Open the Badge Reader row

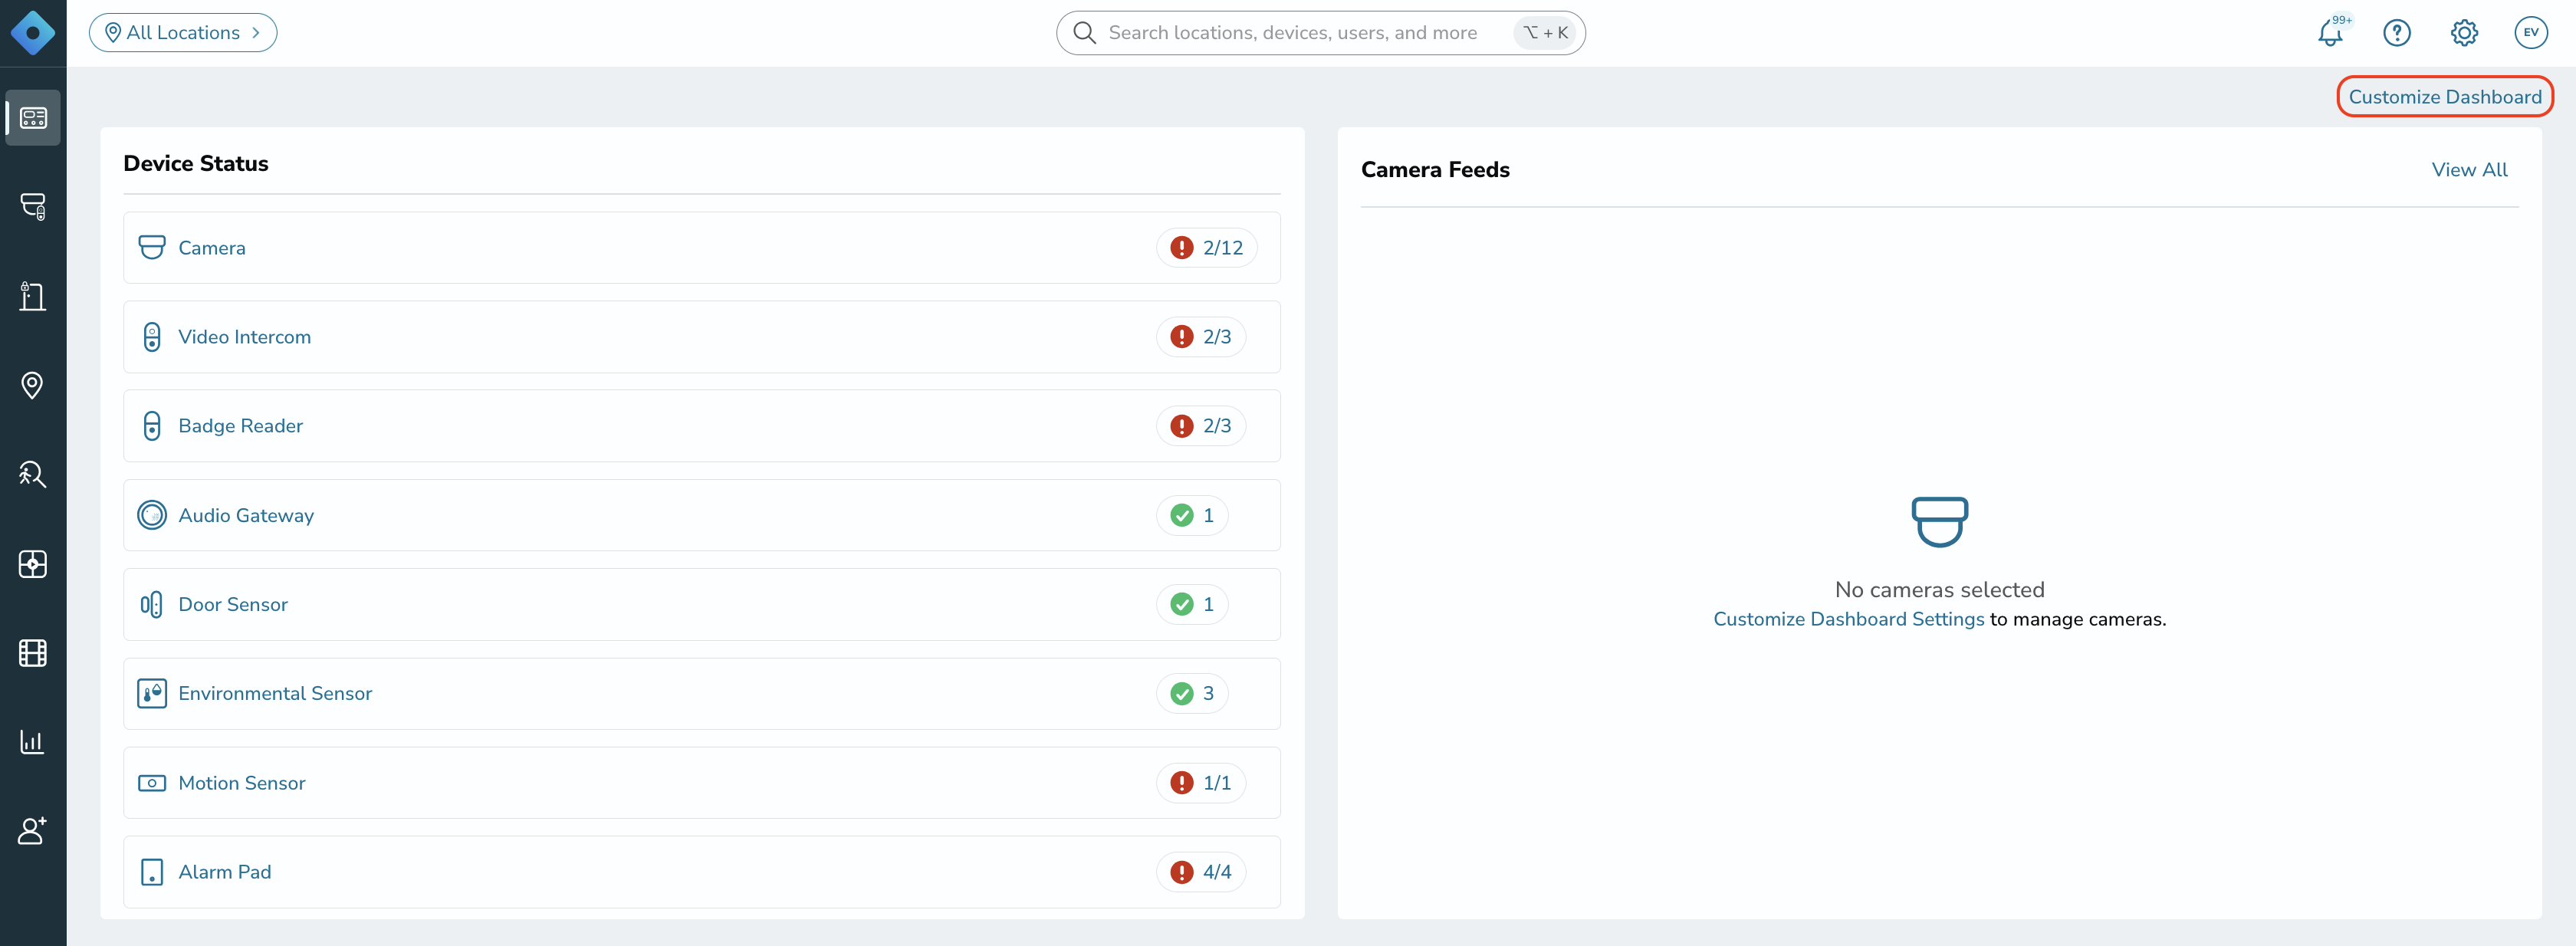click(x=702, y=426)
